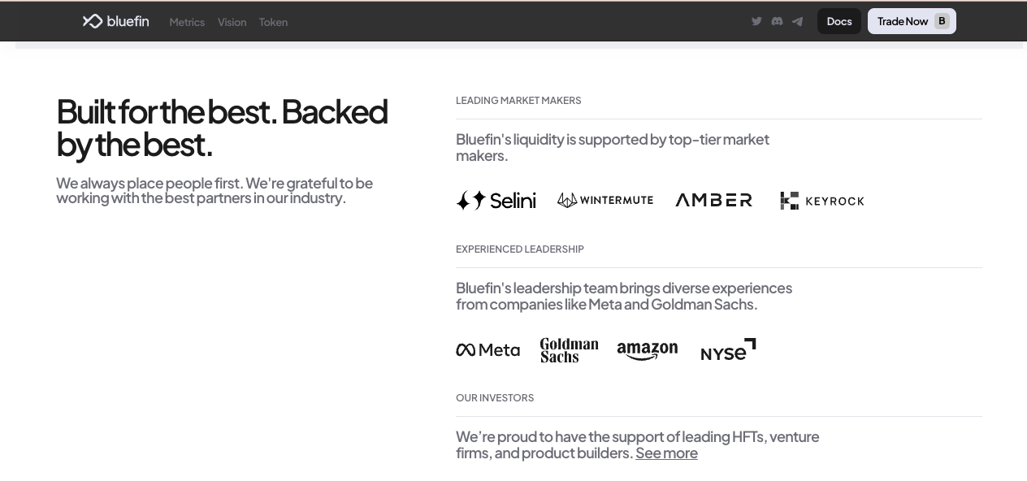Click the Keyrock logo
The image size is (1027, 481).
coord(822,201)
